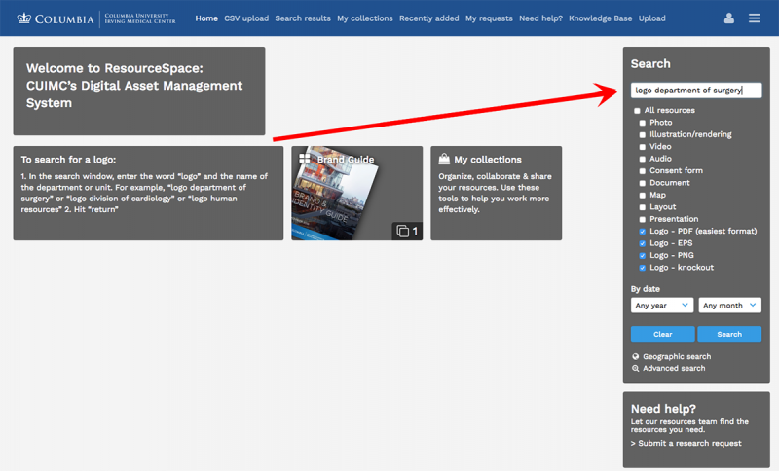Viewport: 779px width, 471px height.
Task: Uncheck Logo - PDF (easiest format)
Action: click(x=643, y=232)
